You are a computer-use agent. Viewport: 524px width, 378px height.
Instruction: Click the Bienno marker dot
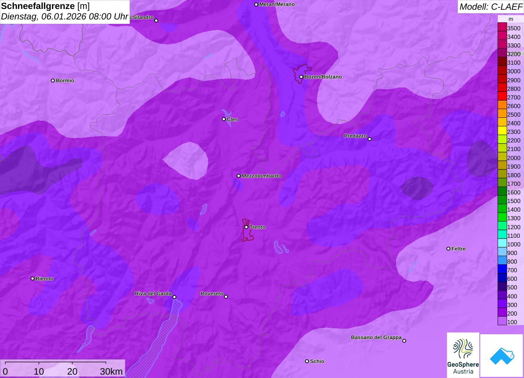(33, 279)
